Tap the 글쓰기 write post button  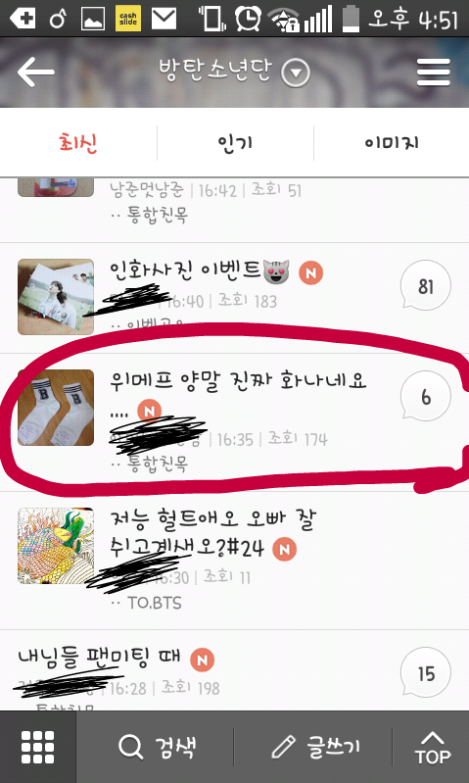pyautogui.click(x=315, y=747)
